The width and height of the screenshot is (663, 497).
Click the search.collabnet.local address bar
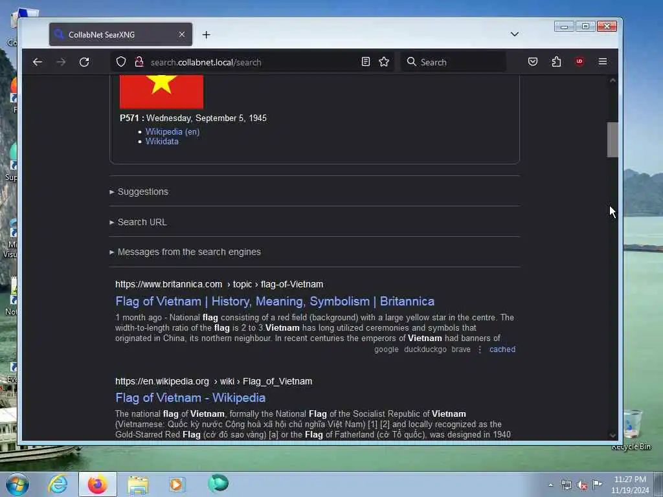point(254,62)
